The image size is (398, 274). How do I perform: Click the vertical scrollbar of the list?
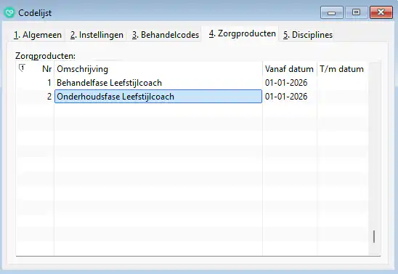(374, 158)
